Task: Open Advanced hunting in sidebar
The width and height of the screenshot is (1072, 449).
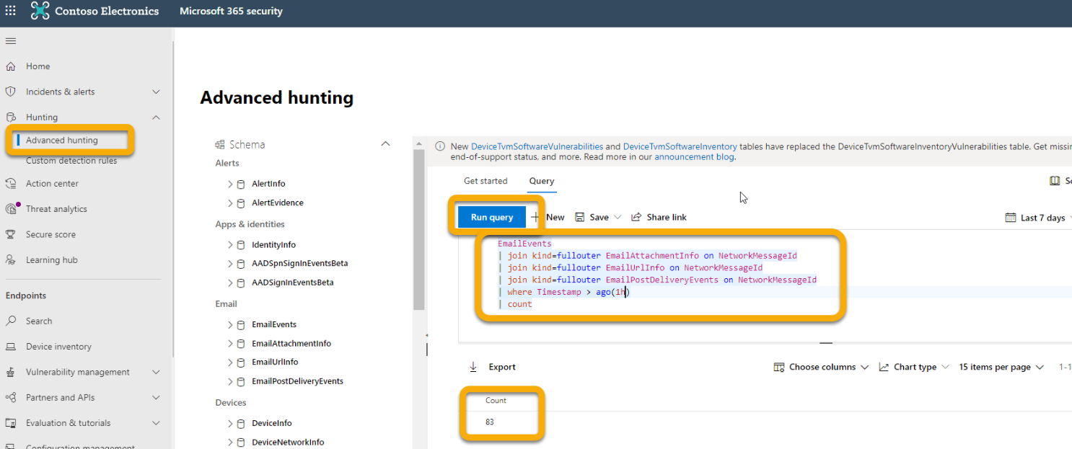Action: coord(62,140)
